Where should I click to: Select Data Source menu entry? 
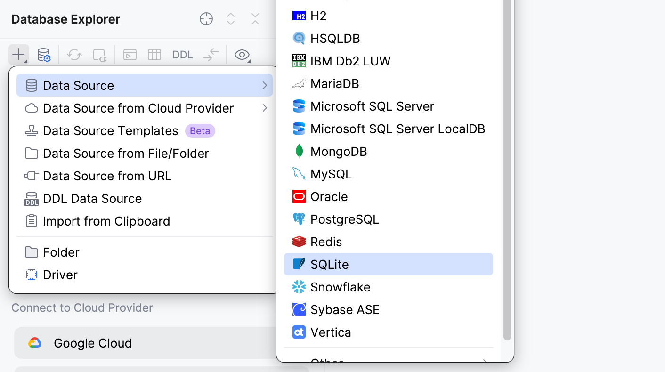[x=145, y=85]
